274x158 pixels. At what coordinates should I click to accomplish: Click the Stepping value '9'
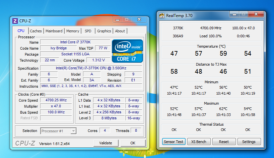[x=133, y=74]
